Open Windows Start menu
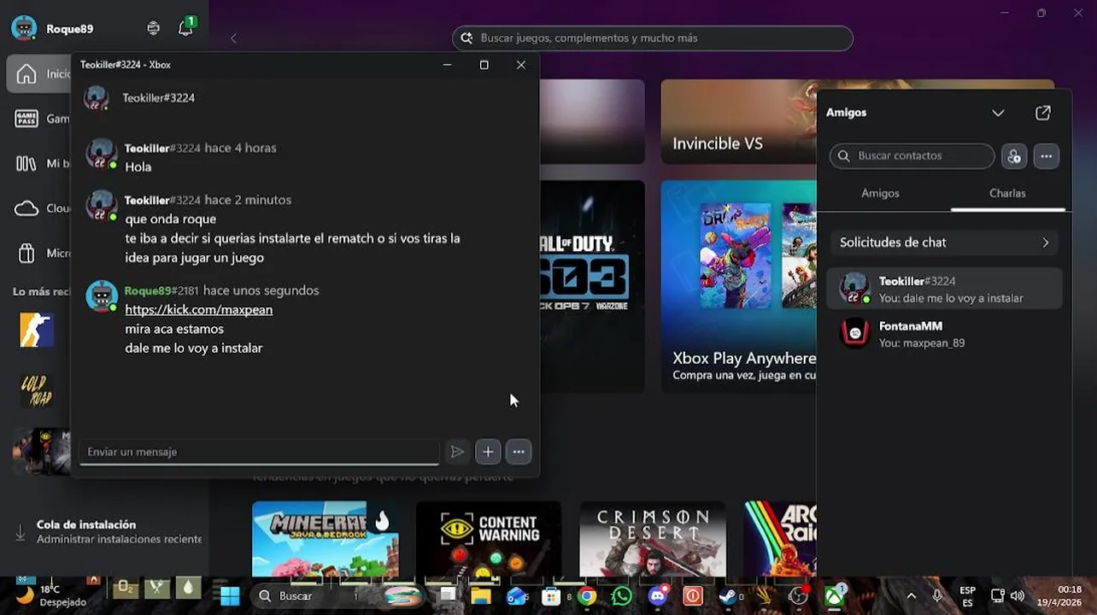 pyautogui.click(x=230, y=595)
